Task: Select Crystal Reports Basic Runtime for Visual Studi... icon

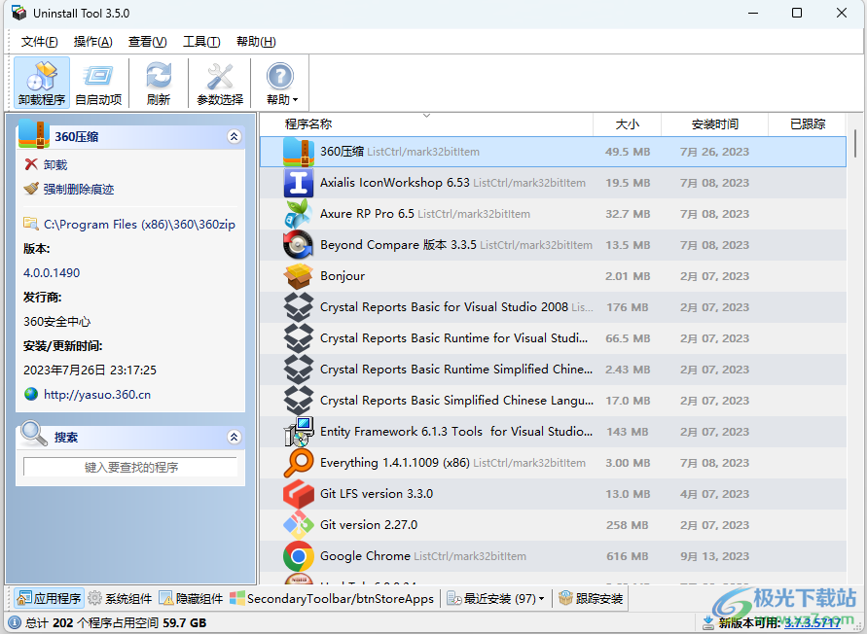Action: tap(299, 338)
